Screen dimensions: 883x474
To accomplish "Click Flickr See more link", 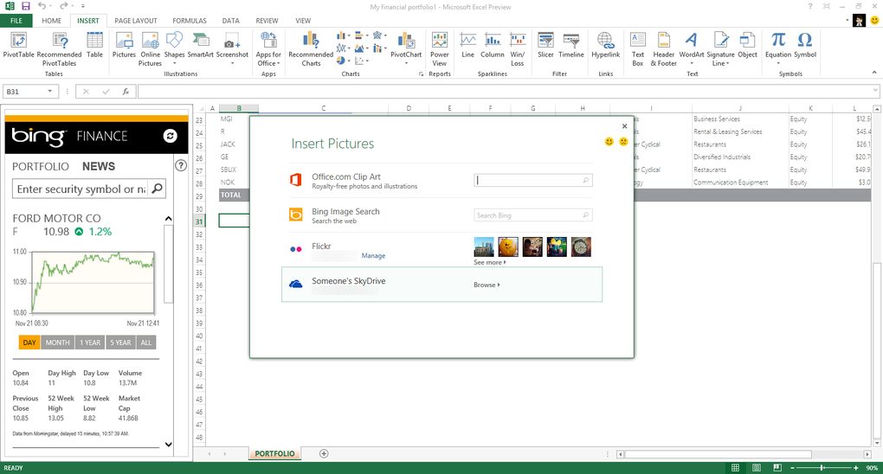I will pyautogui.click(x=490, y=262).
